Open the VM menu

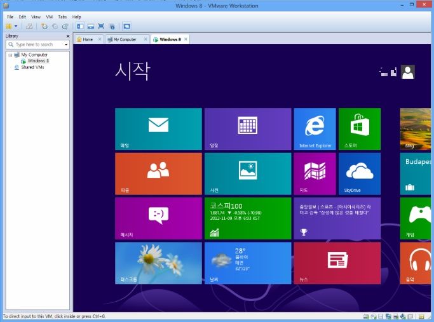[x=50, y=17]
